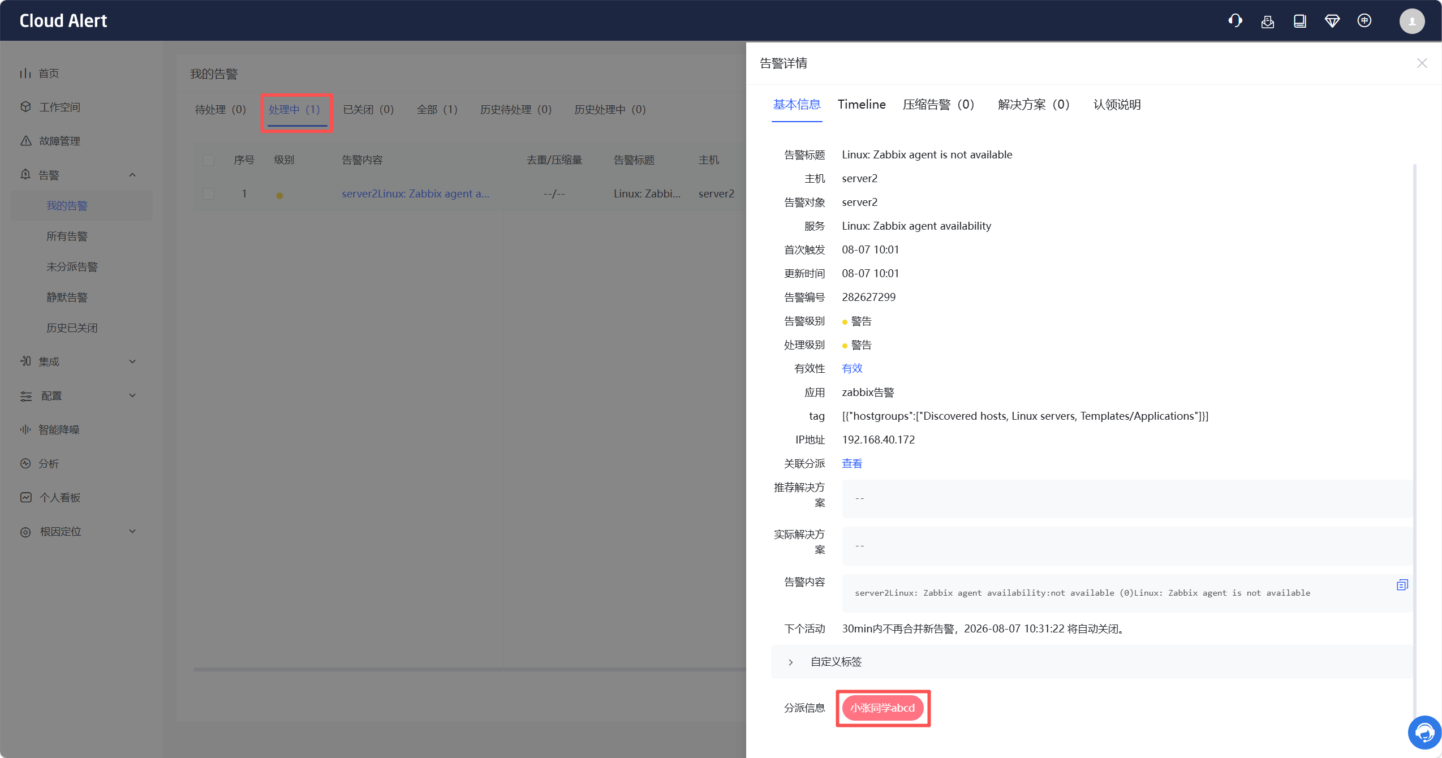This screenshot has height=758, width=1442.
Task: Select the 已关闭 (0) tab
Action: 368,110
